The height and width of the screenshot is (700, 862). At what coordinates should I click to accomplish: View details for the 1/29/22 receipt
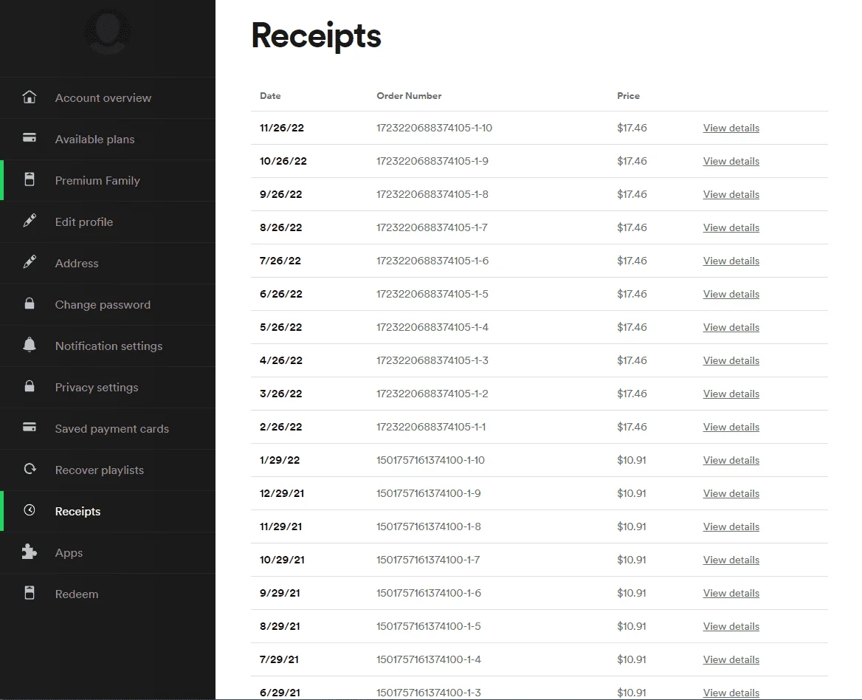pyautogui.click(x=731, y=460)
